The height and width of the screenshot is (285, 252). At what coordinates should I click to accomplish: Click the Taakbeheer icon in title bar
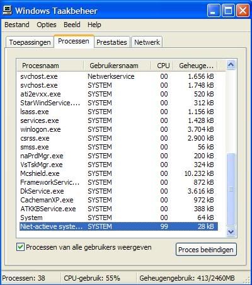coord(8,11)
